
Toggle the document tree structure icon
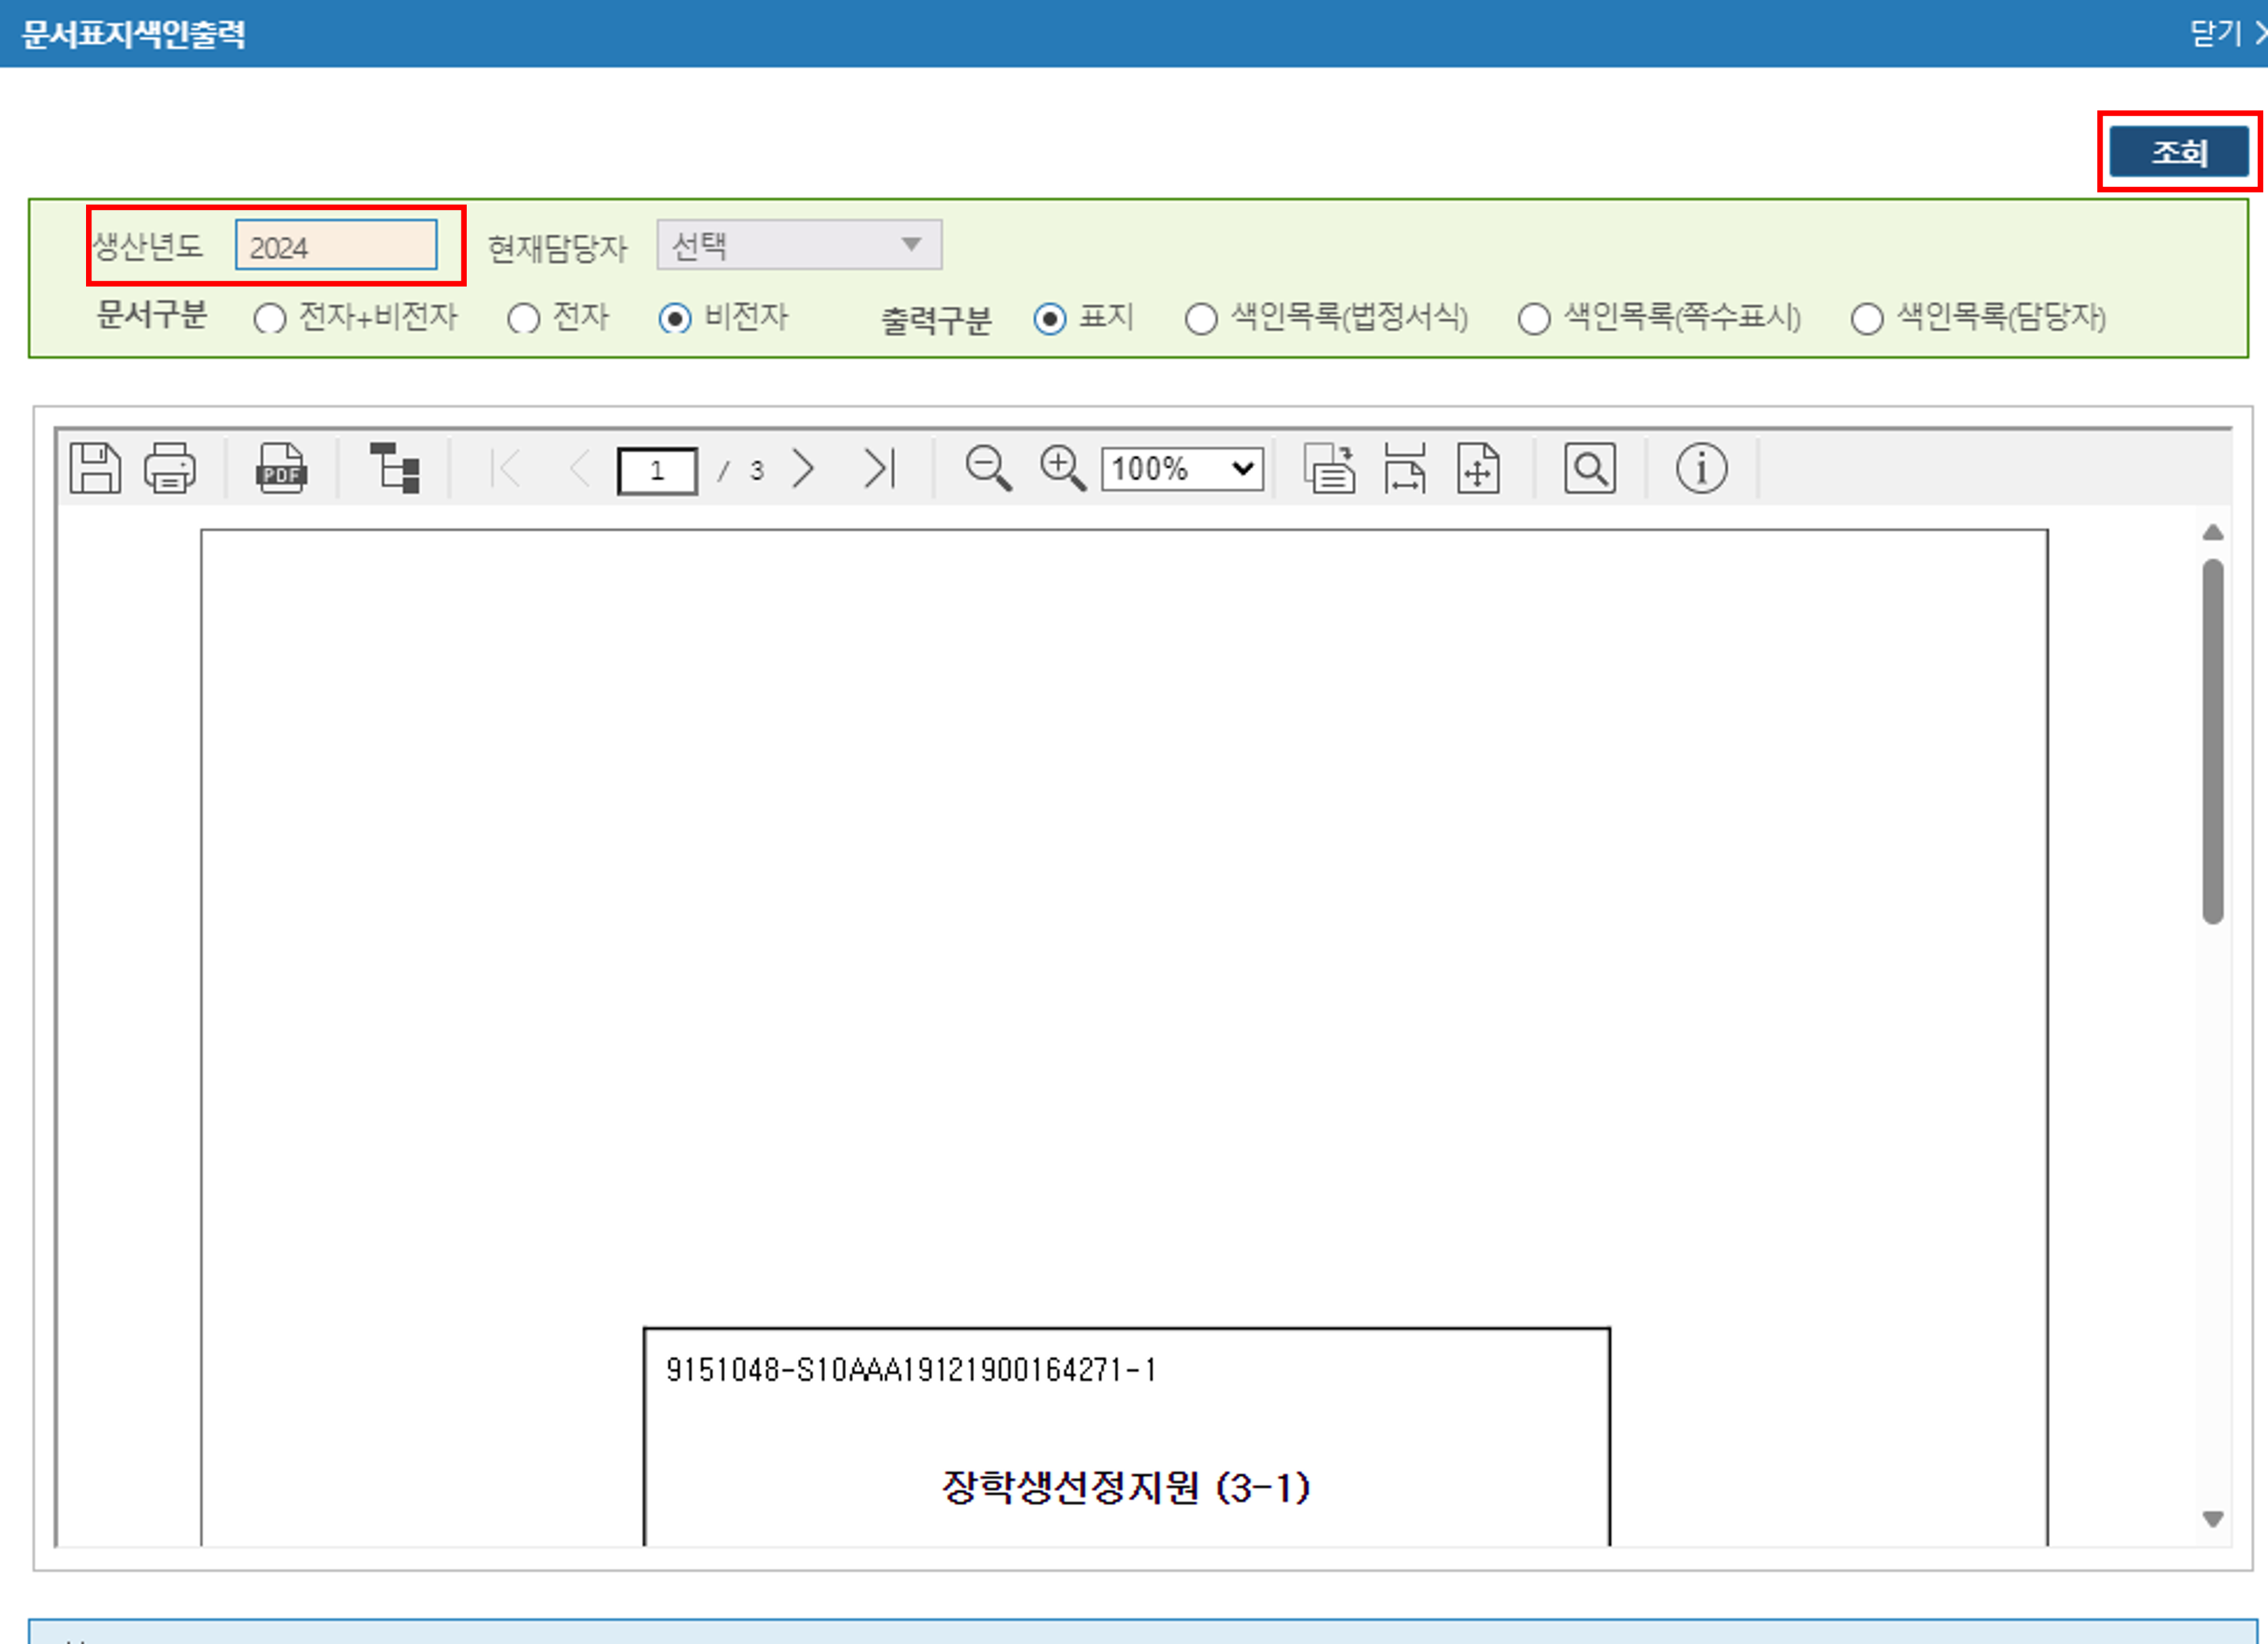[x=395, y=468]
